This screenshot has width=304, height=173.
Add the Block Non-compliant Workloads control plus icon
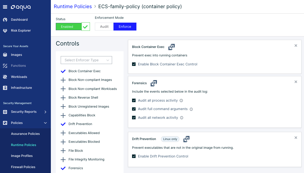tap(63, 89)
